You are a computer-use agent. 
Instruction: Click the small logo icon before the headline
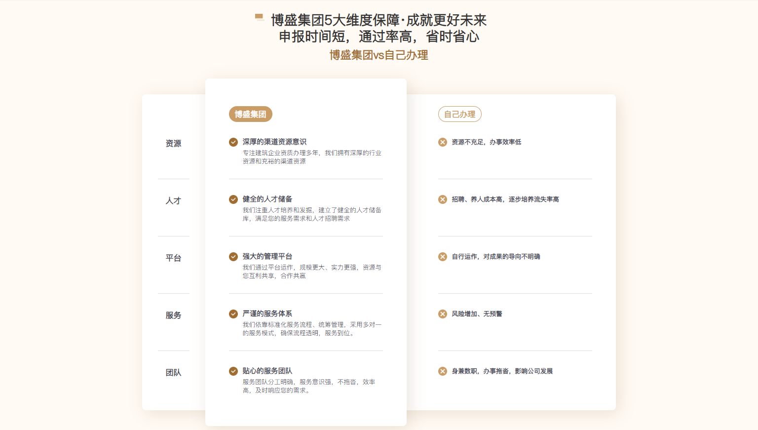pyautogui.click(x=260, y=17)
